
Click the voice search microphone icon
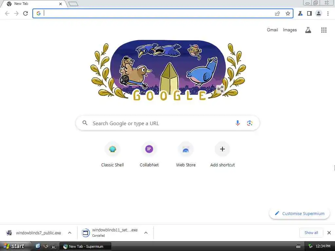(238, 123)
